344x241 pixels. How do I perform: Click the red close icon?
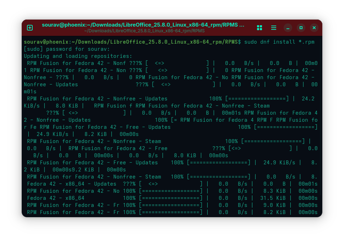(x=314, y=27)
